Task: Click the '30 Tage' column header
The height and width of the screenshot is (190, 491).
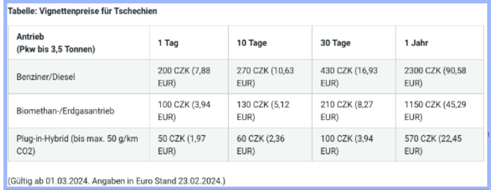Action: pyautogui.click(x=354, y=43)
